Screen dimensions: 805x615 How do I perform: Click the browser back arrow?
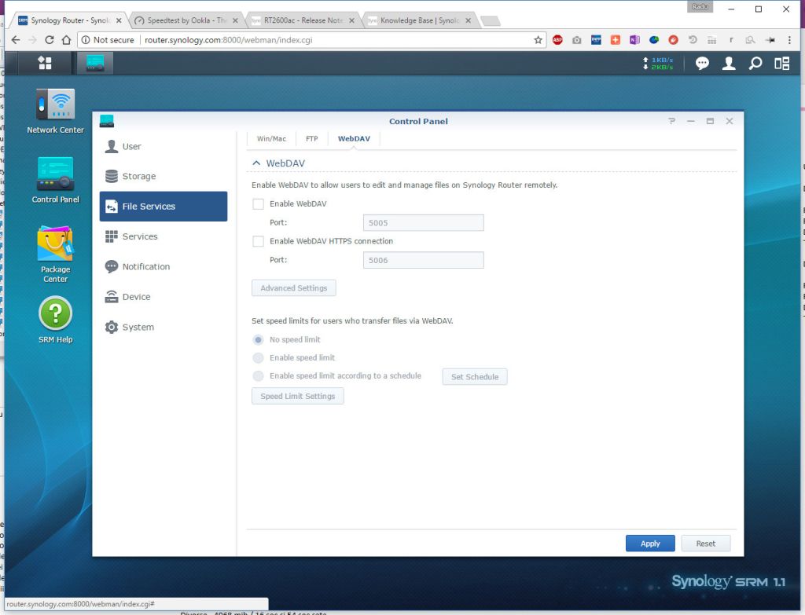coord(16,40)
